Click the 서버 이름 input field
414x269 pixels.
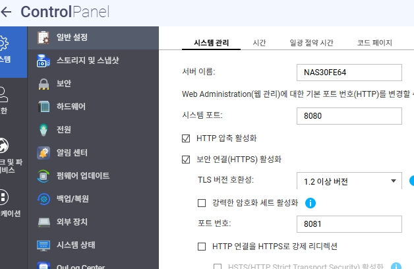click(349, 72)
